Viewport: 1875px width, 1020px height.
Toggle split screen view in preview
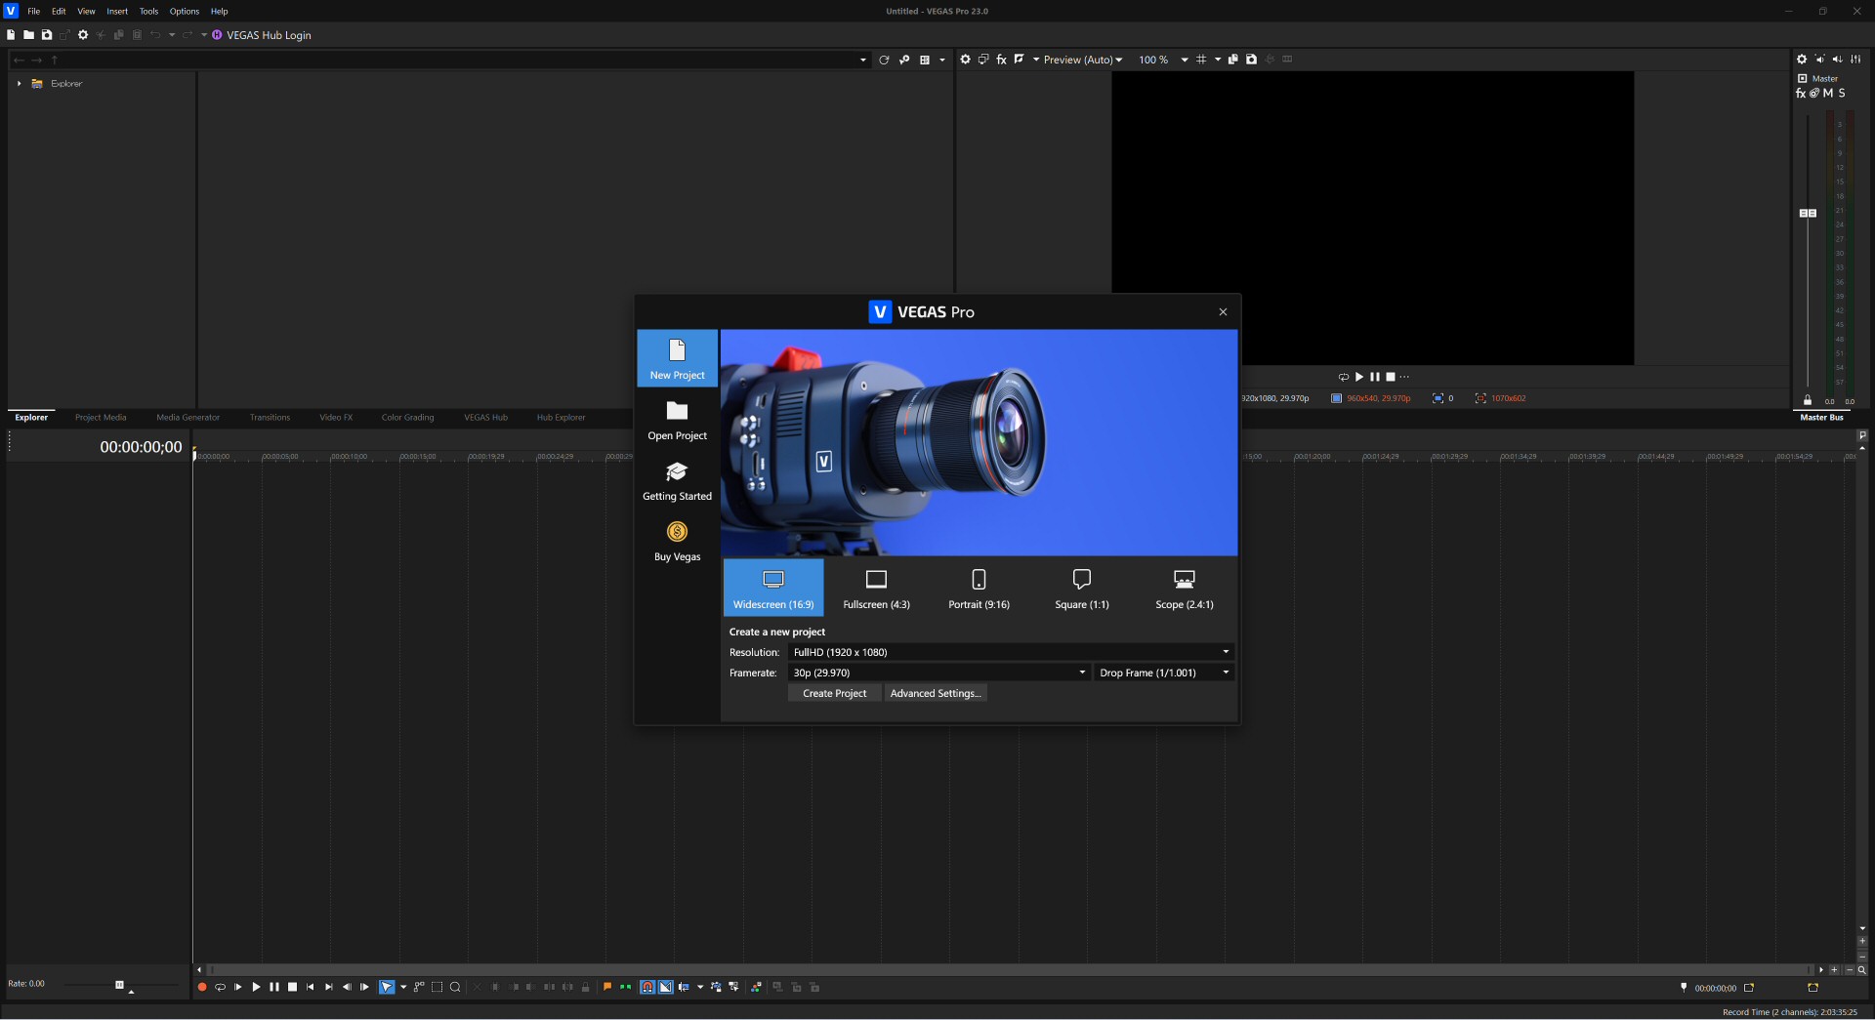click(1020, 60)
